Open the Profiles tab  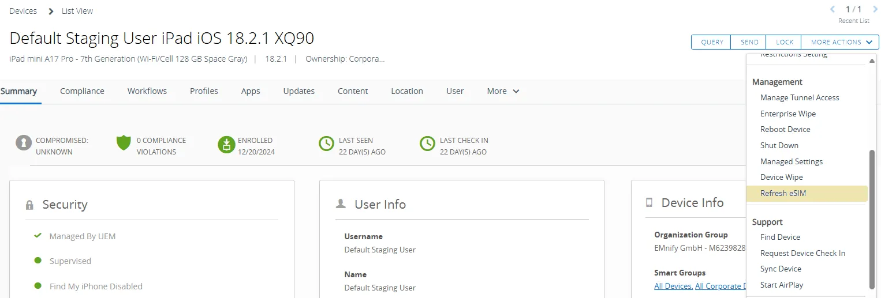tap(204, 91)
